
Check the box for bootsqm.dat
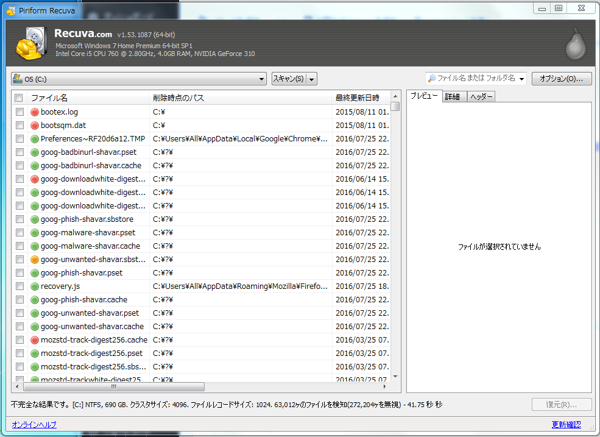(19, 125)
